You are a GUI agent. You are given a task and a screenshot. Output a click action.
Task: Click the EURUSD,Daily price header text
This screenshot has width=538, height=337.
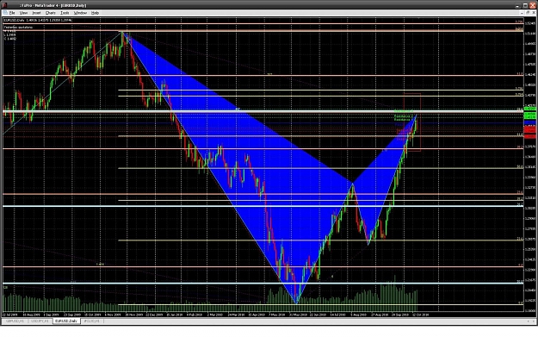(x=38, y=21)
